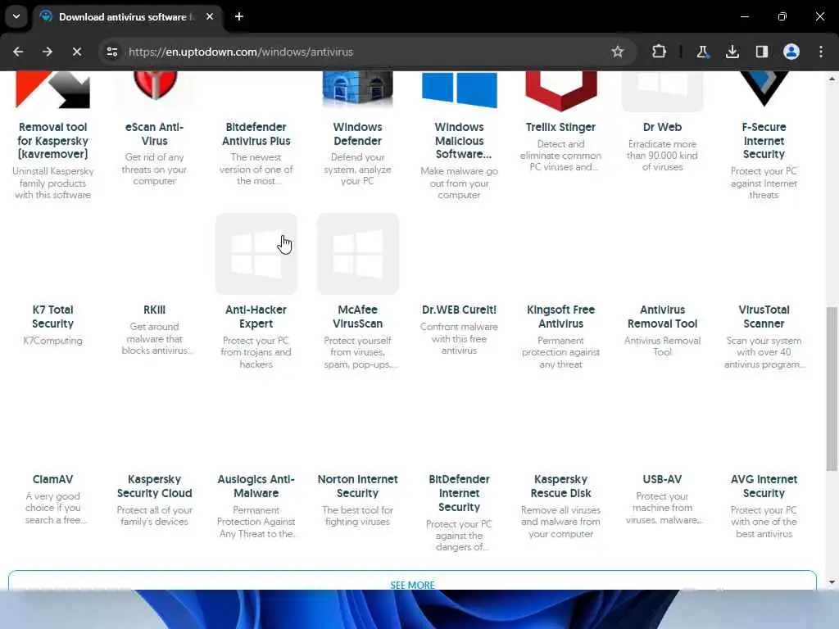Screen dimensions: 839x629
Task: Open the VirusTotal Scanner title link
Action: click(x=764, y=317)
